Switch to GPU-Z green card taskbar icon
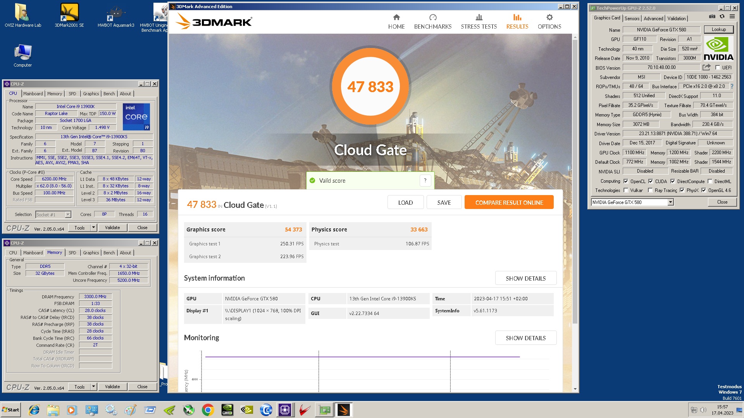The width and height of the screenshot is (744, 418). (324, 410)
